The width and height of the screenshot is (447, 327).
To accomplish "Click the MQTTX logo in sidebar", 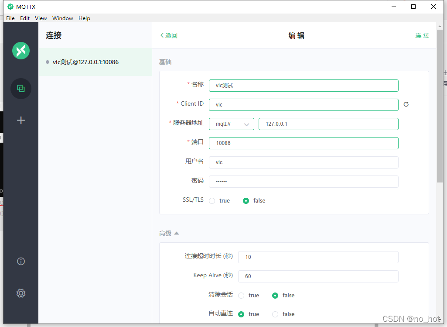I will point(21,51).
